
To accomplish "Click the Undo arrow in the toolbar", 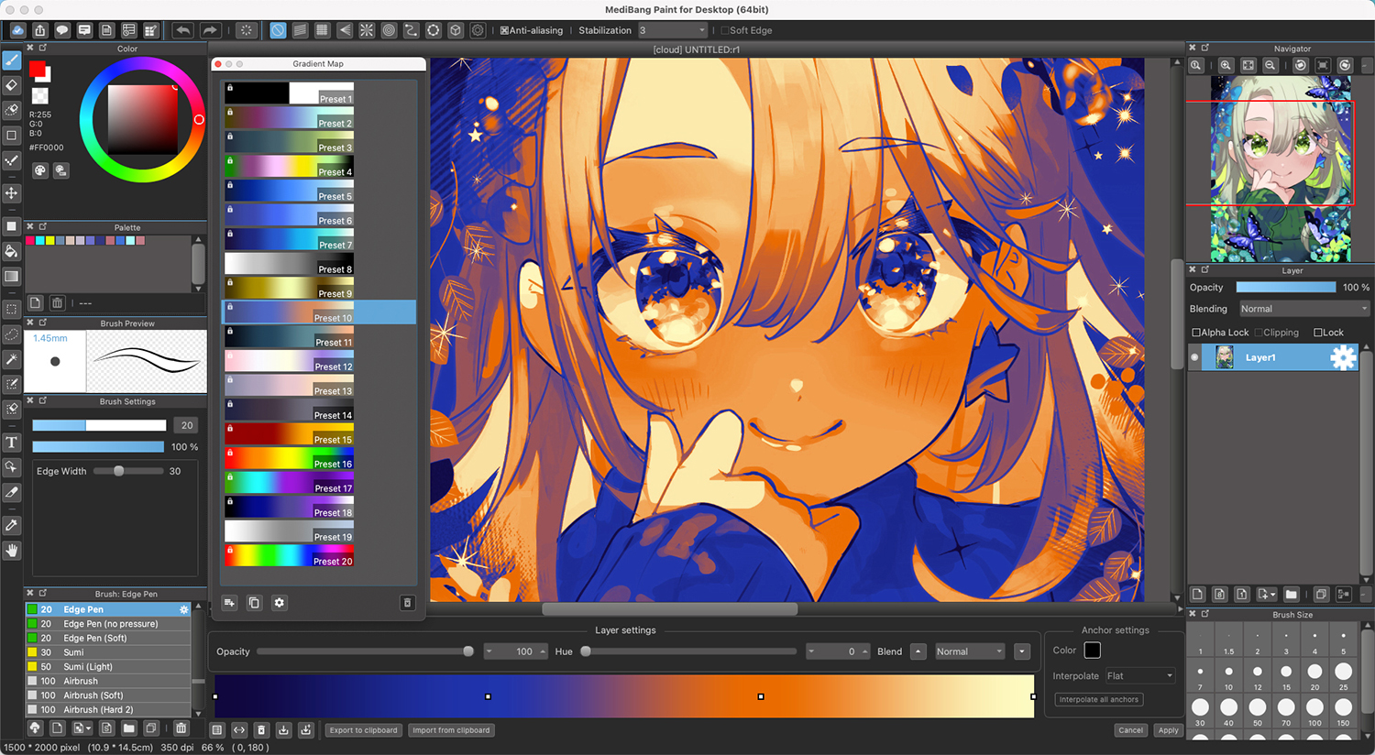I will click(x=182, y=29).
